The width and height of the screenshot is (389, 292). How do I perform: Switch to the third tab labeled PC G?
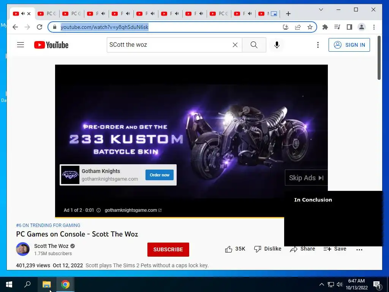click(x=72, y=14)
